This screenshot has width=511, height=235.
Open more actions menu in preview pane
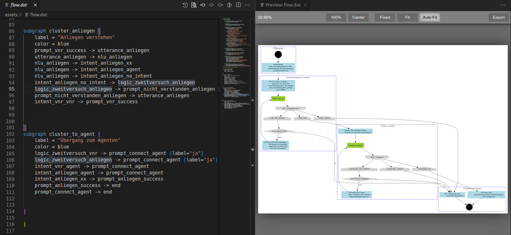503,5
